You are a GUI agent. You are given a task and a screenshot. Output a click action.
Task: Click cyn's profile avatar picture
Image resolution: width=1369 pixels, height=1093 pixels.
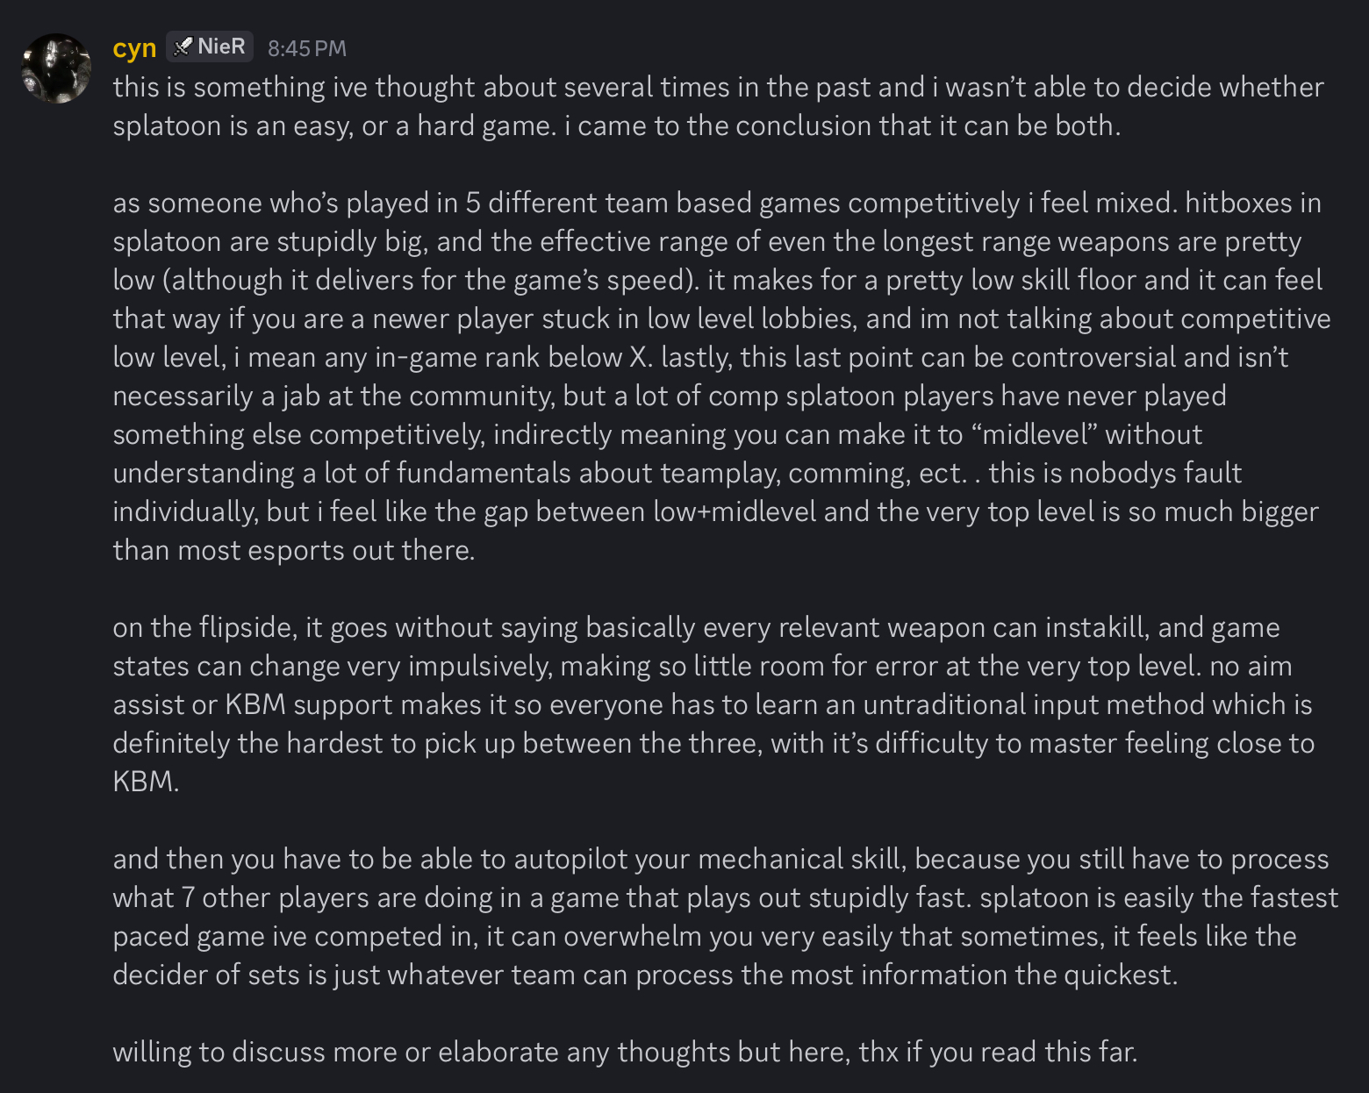click(56, 68)
